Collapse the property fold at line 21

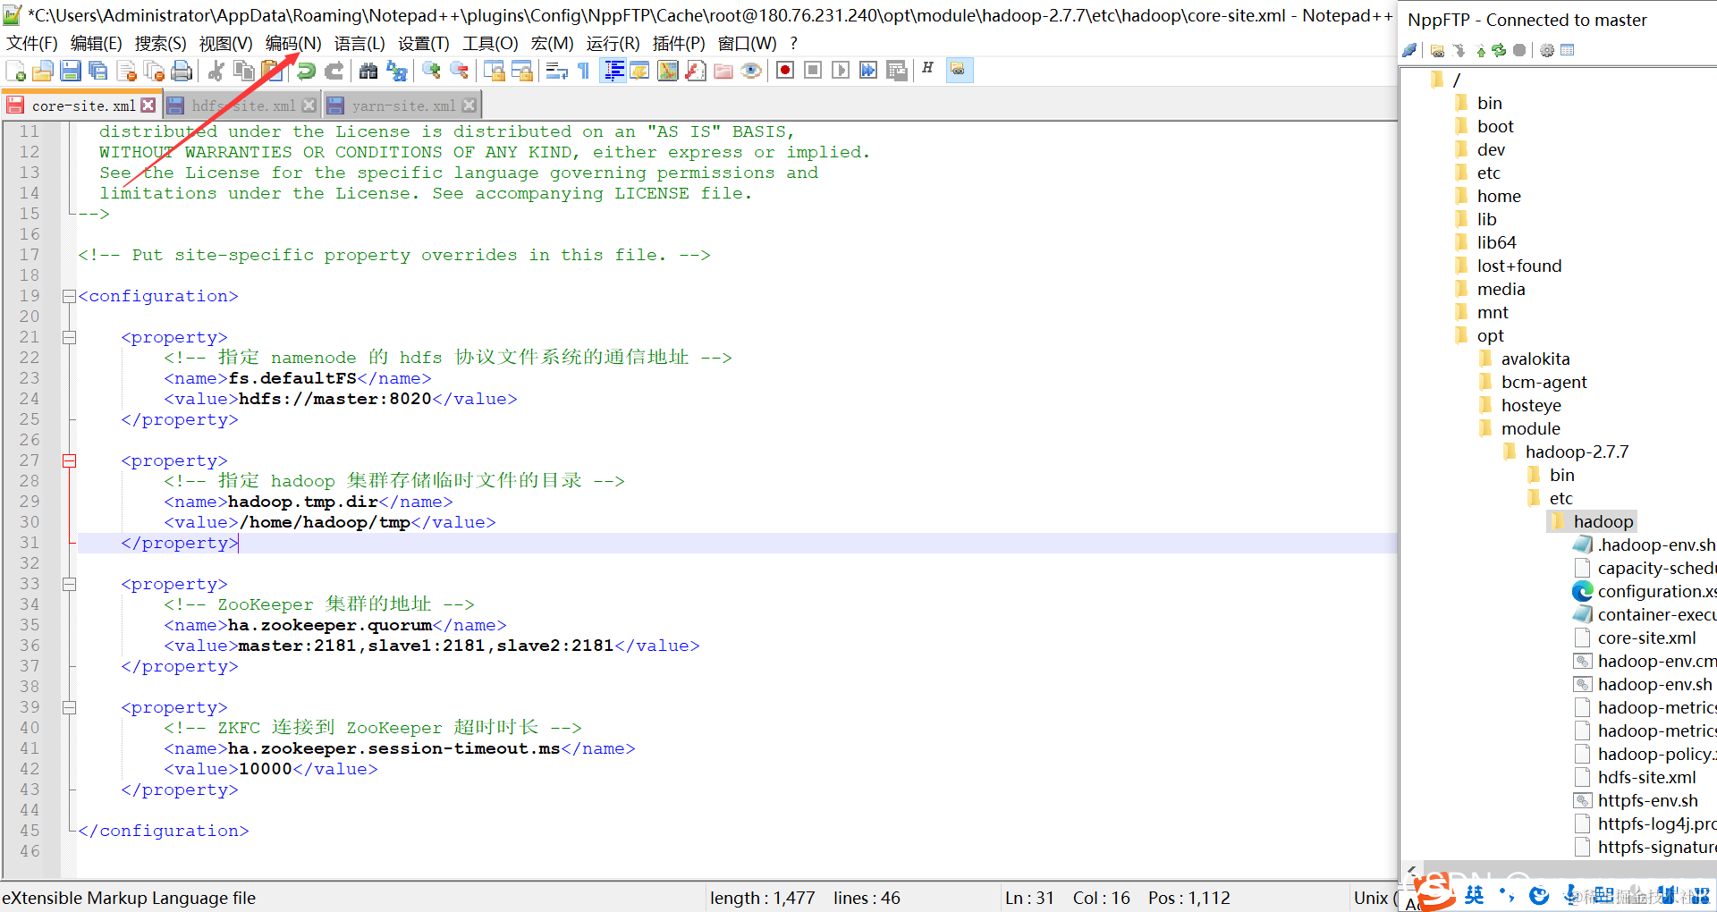(x=69, y=338)
